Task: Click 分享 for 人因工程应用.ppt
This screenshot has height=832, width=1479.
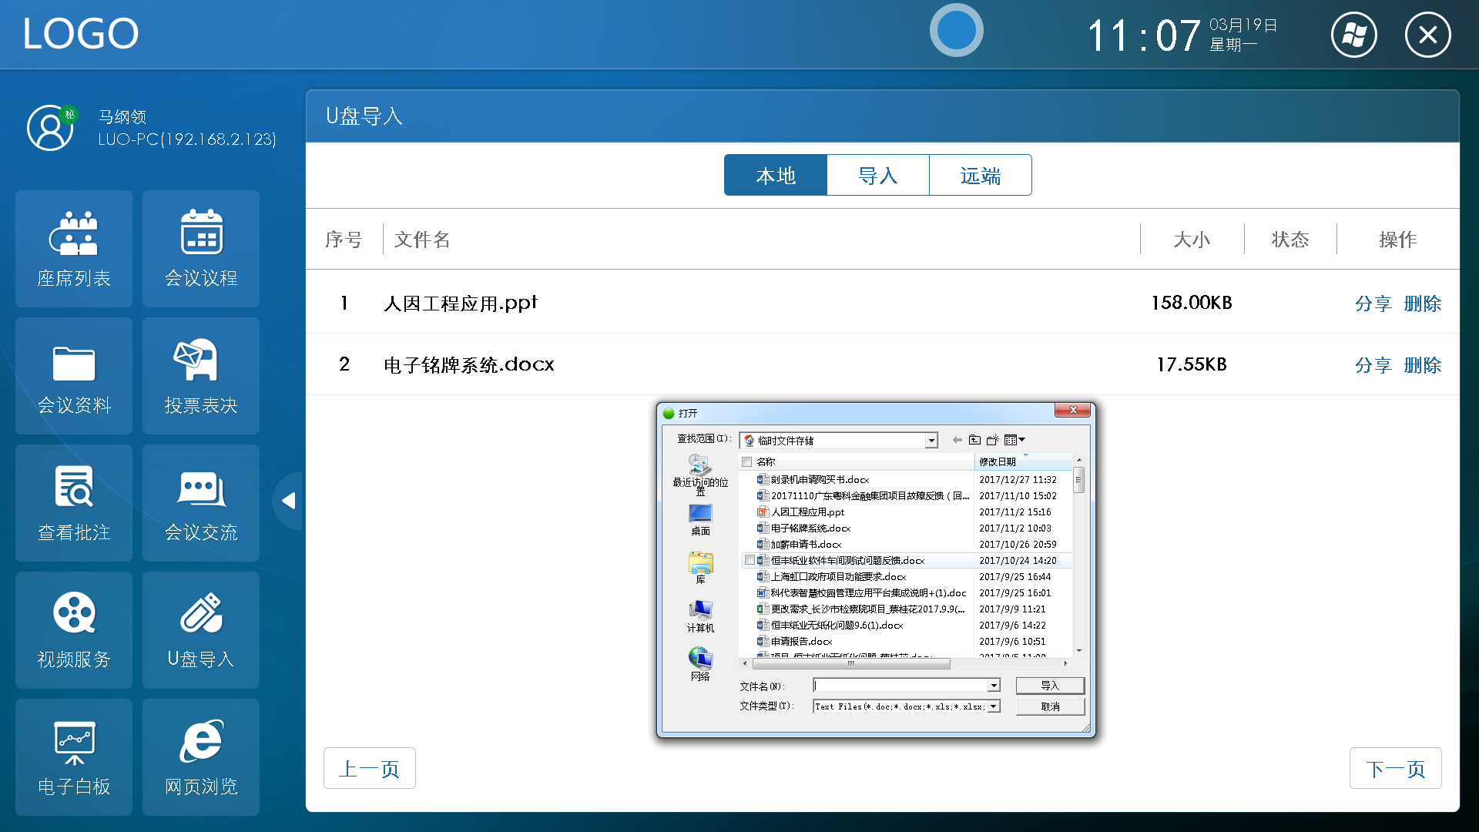Action: coord(1373,303)
